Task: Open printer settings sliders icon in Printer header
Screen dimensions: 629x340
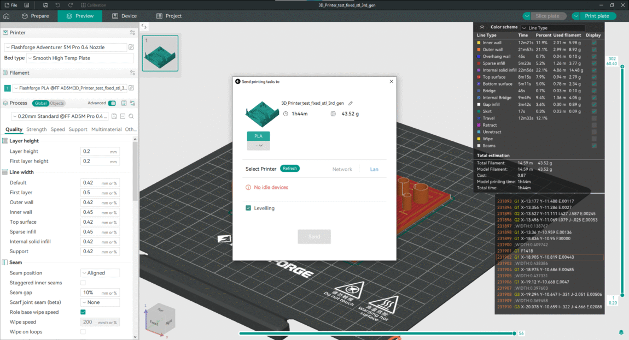Action: 132,32
